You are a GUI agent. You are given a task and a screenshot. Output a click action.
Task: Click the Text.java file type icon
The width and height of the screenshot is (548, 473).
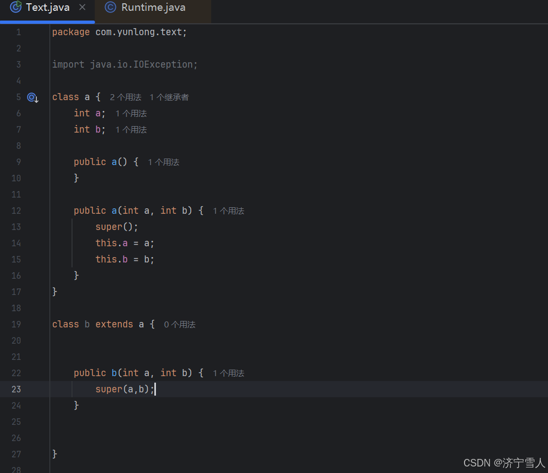pos(16,7)
